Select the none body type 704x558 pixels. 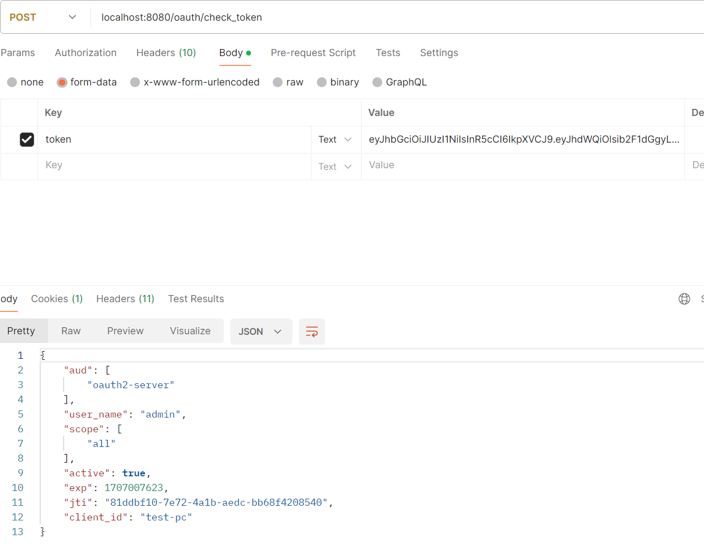pyautogui.click(x=25, y=82)
